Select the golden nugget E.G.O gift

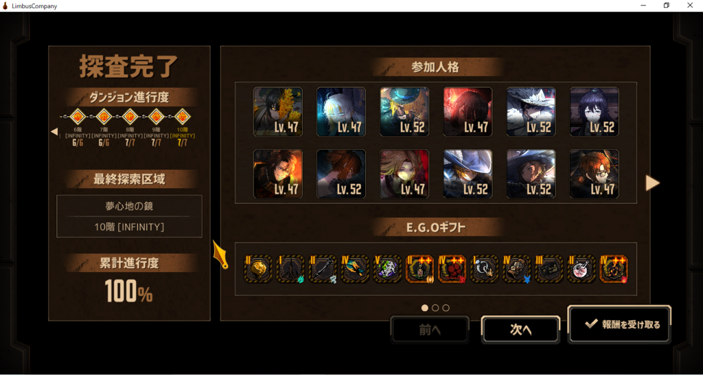tap(258, 269)
